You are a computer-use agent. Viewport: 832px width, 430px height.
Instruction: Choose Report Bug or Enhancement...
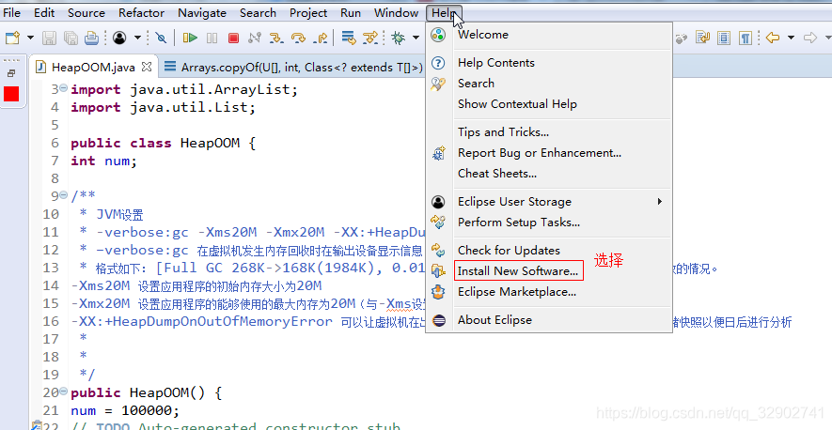tap(549, 153)
